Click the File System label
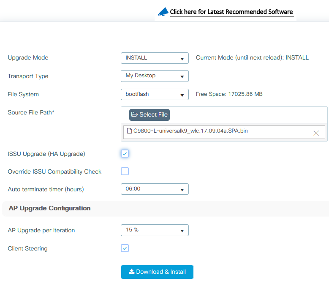The image size is (329, 283). point(23,94)
